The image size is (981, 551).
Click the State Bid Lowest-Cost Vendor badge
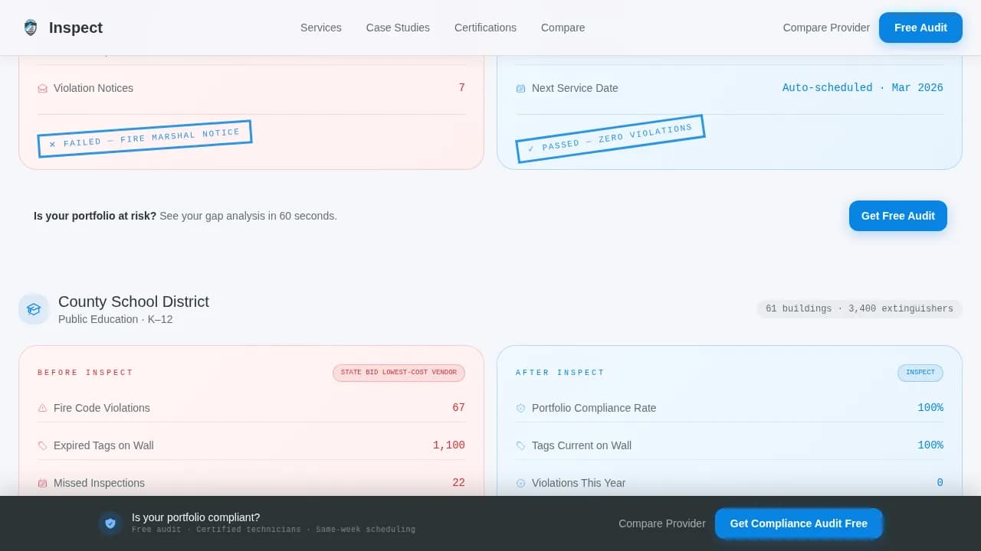tap(399, 373)
